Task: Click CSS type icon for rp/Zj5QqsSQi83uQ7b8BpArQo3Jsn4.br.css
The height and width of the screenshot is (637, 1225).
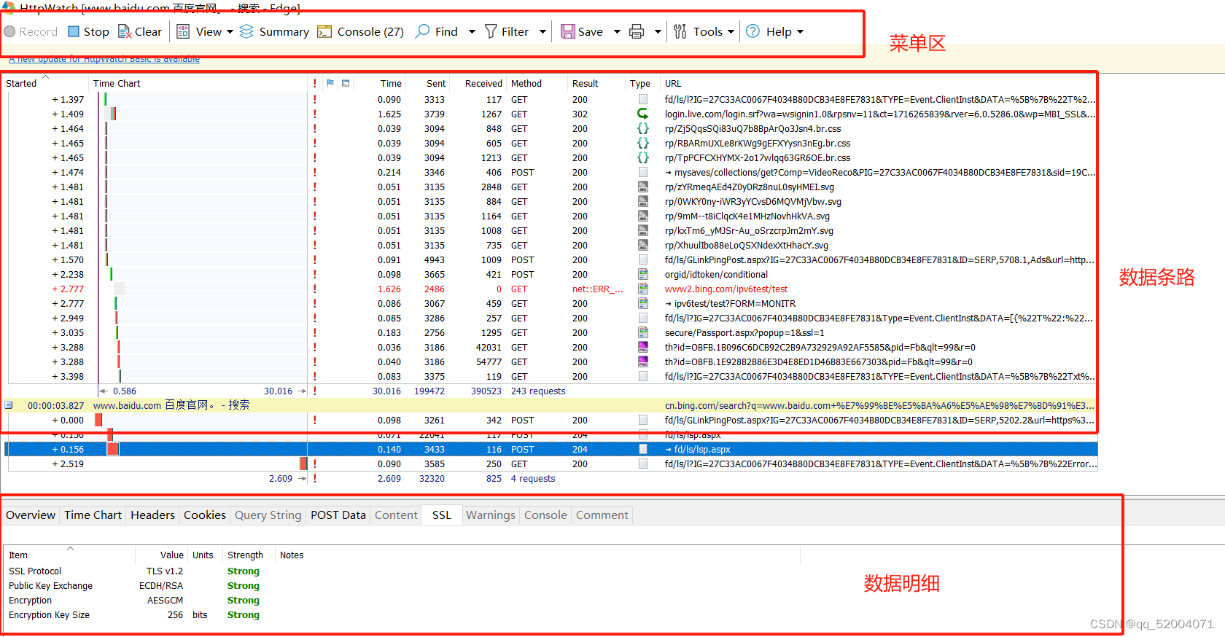Action: tap(643, 128)
